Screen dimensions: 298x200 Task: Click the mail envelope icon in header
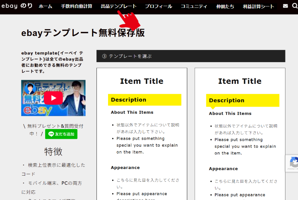tap(285, 6)
